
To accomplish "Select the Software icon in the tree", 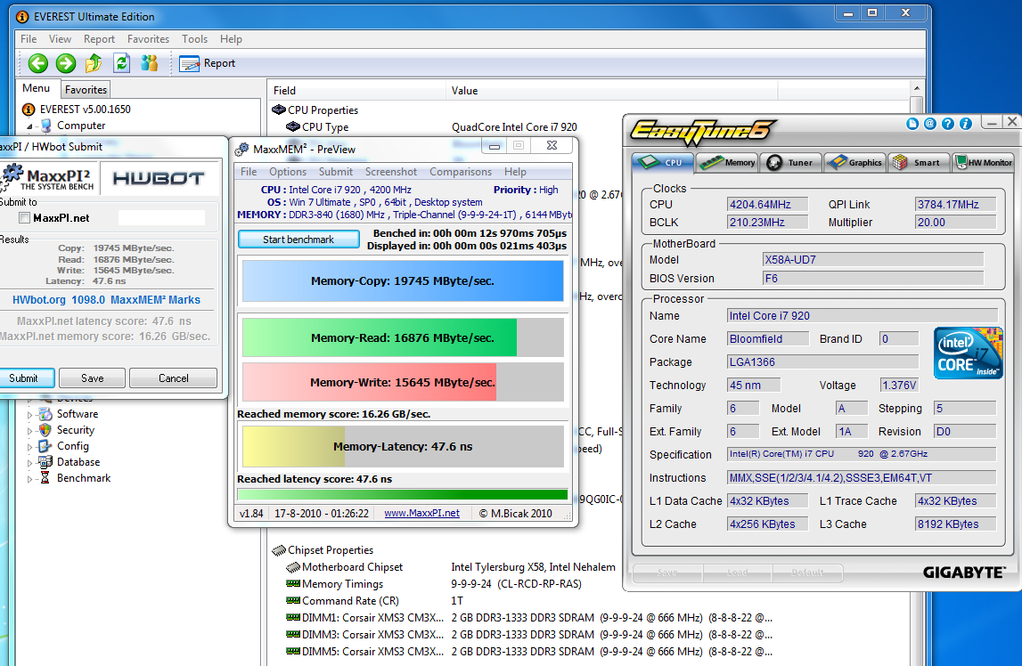I will [45, 414].
